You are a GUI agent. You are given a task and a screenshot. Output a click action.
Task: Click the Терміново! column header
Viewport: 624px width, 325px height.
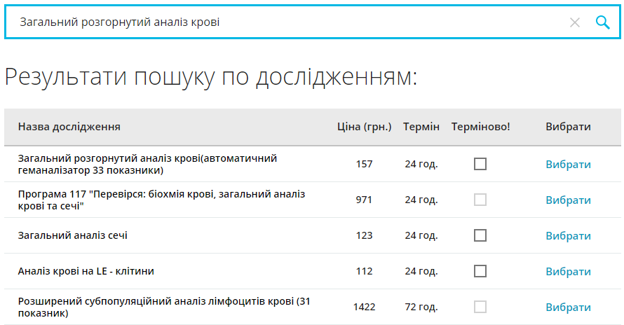(481, 127)
